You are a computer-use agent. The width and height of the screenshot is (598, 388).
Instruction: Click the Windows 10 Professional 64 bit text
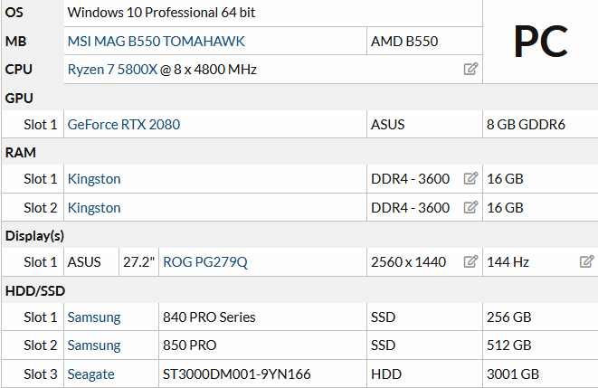point(166,14)
